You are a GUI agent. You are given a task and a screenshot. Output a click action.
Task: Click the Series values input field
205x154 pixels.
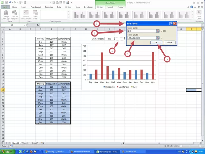click(x=142, y=38)
